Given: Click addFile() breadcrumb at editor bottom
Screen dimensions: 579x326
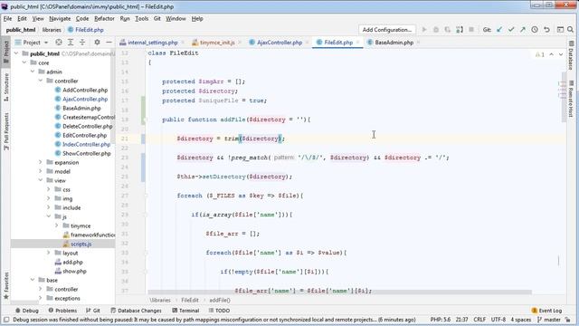Looking at the screenshot, I should pos(220,301).
